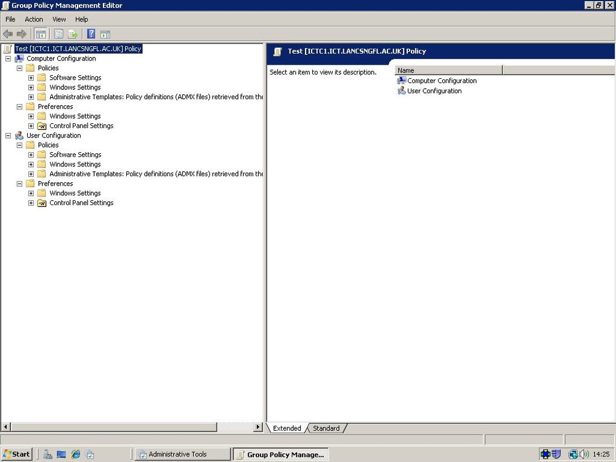Click the Start button
This screenshot has height=462, width=616.
[17, 454]
